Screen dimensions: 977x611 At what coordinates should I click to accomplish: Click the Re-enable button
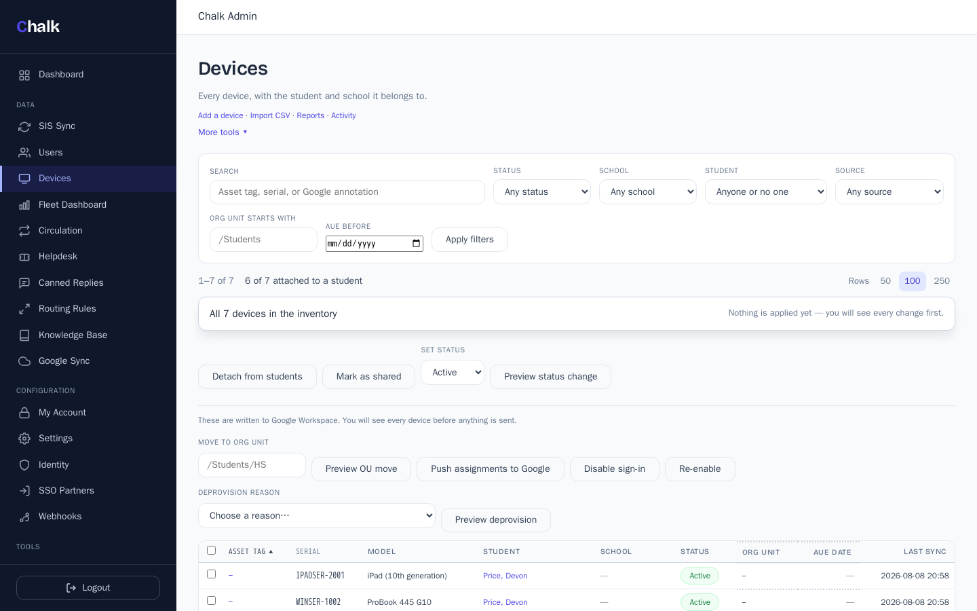tap(700, 469)
